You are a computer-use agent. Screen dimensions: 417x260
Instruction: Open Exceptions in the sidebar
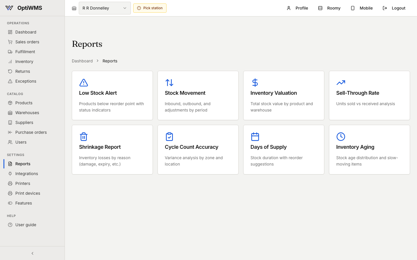32,81
